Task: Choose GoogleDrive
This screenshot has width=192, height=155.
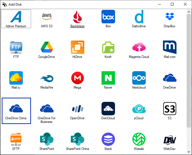Action: pyautogui.click(x=47, y=47)
